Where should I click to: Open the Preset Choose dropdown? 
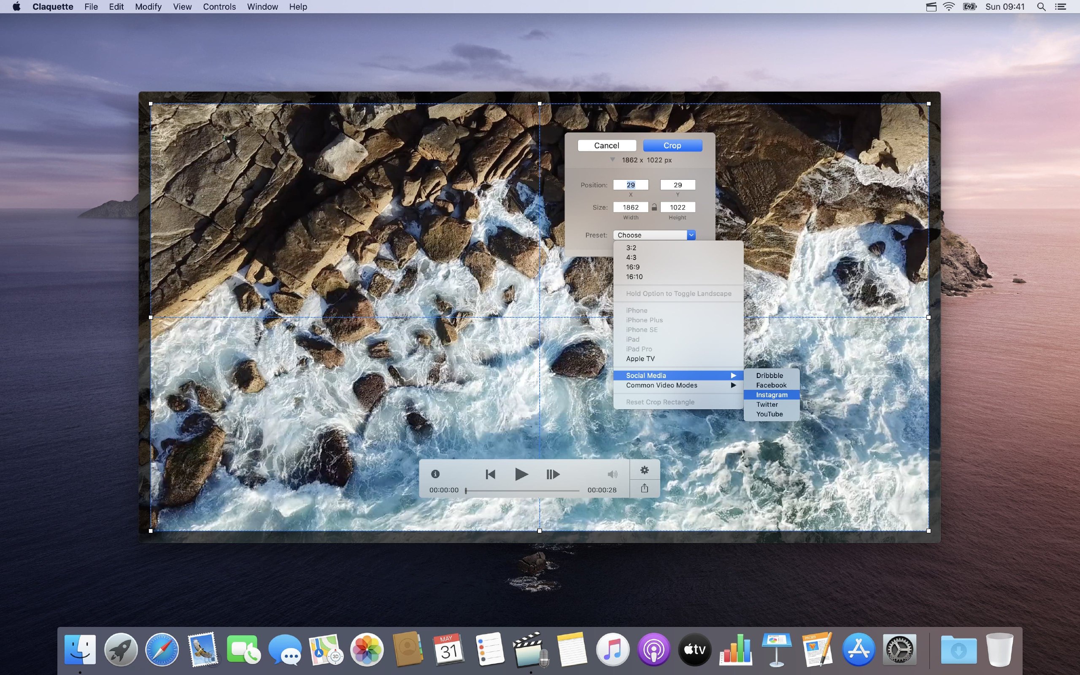(x=654, y=235)
